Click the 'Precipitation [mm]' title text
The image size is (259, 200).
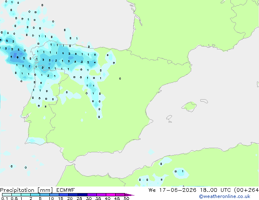pyautogui.click(x=26, y=190)
